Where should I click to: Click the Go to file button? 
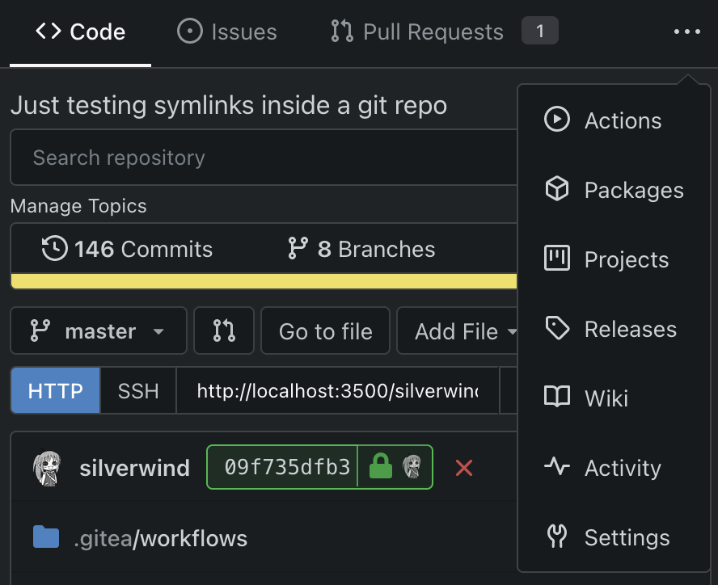[x=325, y=331]
